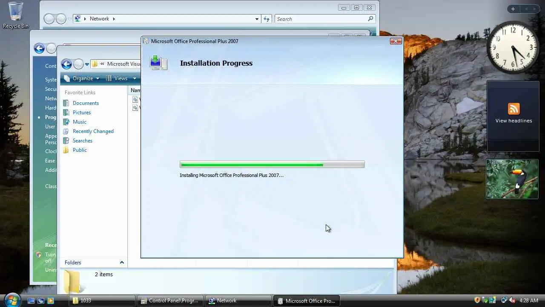This screenshot has width=545, height=307.
Task: Click the Office installer title bar icon
Action: [x=146, y=41]
